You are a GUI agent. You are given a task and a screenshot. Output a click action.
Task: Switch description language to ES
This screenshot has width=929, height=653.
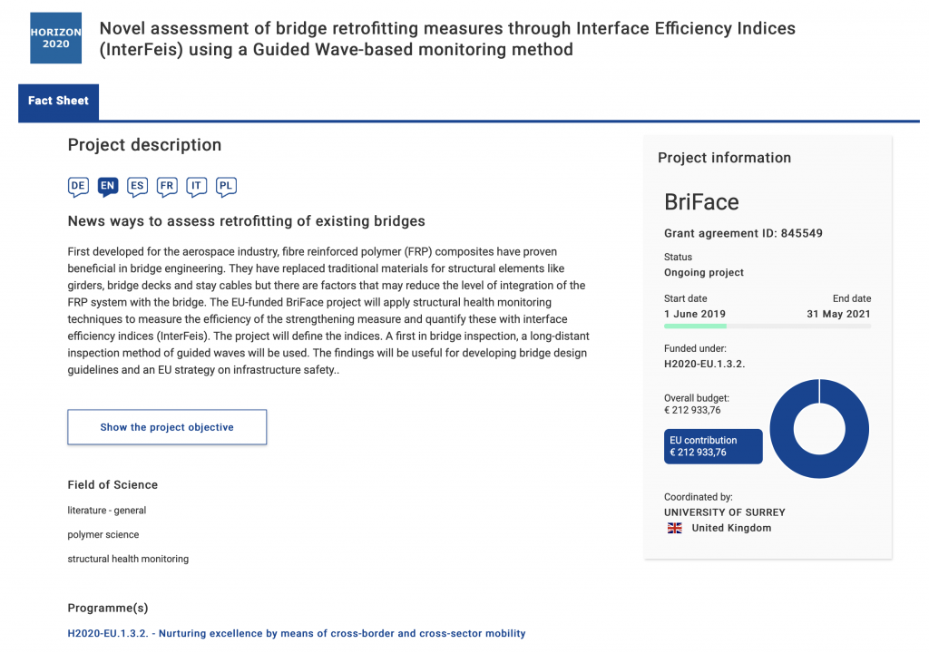click(x=138, y=187)
